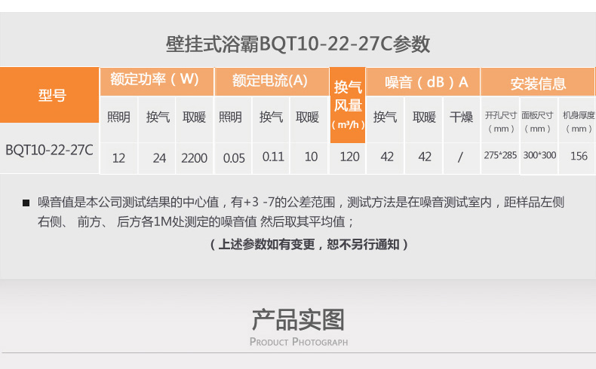Viewport: 596px width, 369px height.
Task: Select the 275*285 opening size value
Action: (x=500, y=155)
